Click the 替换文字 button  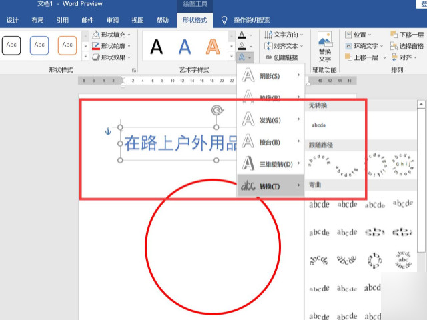(x=325, y=47)
